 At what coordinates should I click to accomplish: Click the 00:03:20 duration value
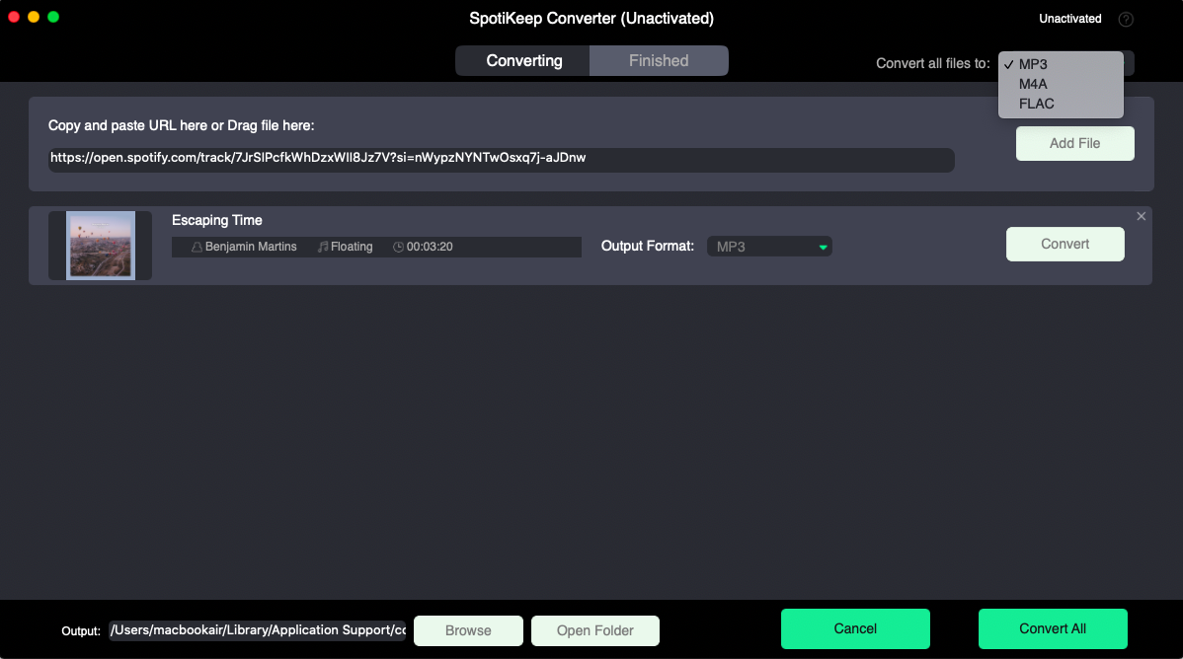pos(430,247)
